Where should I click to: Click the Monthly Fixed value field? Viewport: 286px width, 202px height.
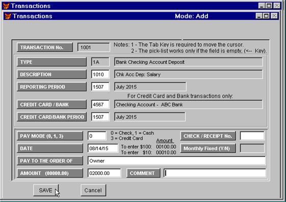click(x=252, y=148)
